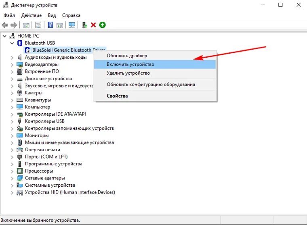Open Свойства from the context menu
The image size is (307, 225).
coord(117,96)
